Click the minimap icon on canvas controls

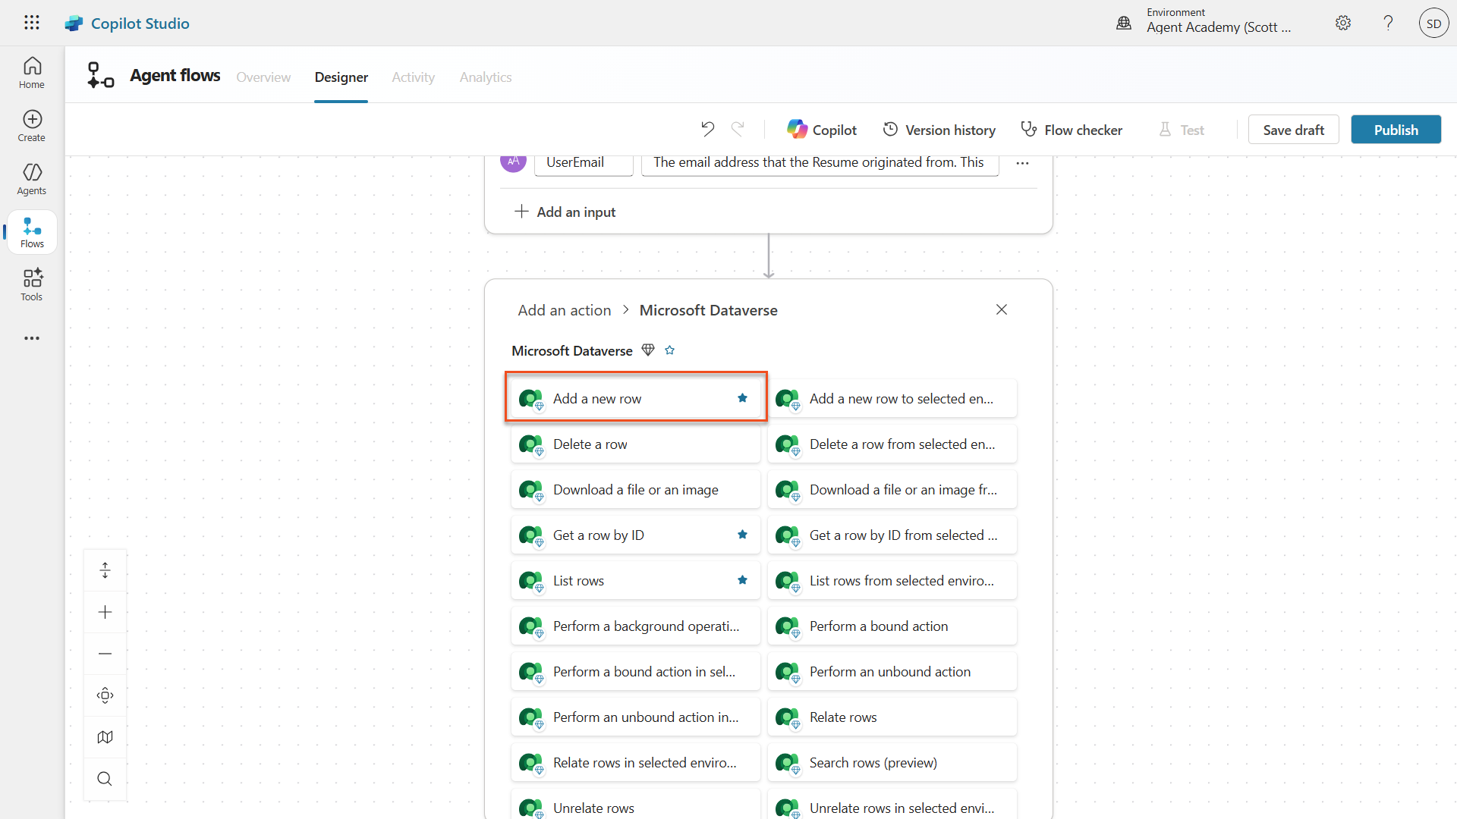[x=105, y=737]
